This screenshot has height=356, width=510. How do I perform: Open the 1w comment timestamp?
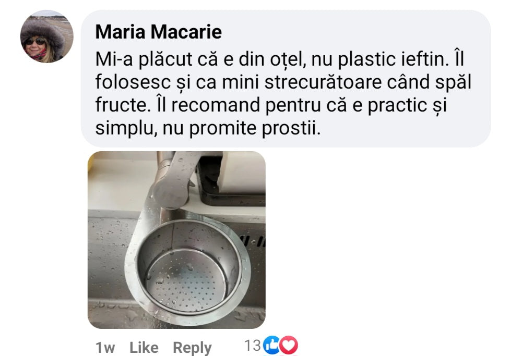pyautogui.click(x=105, y=348)
